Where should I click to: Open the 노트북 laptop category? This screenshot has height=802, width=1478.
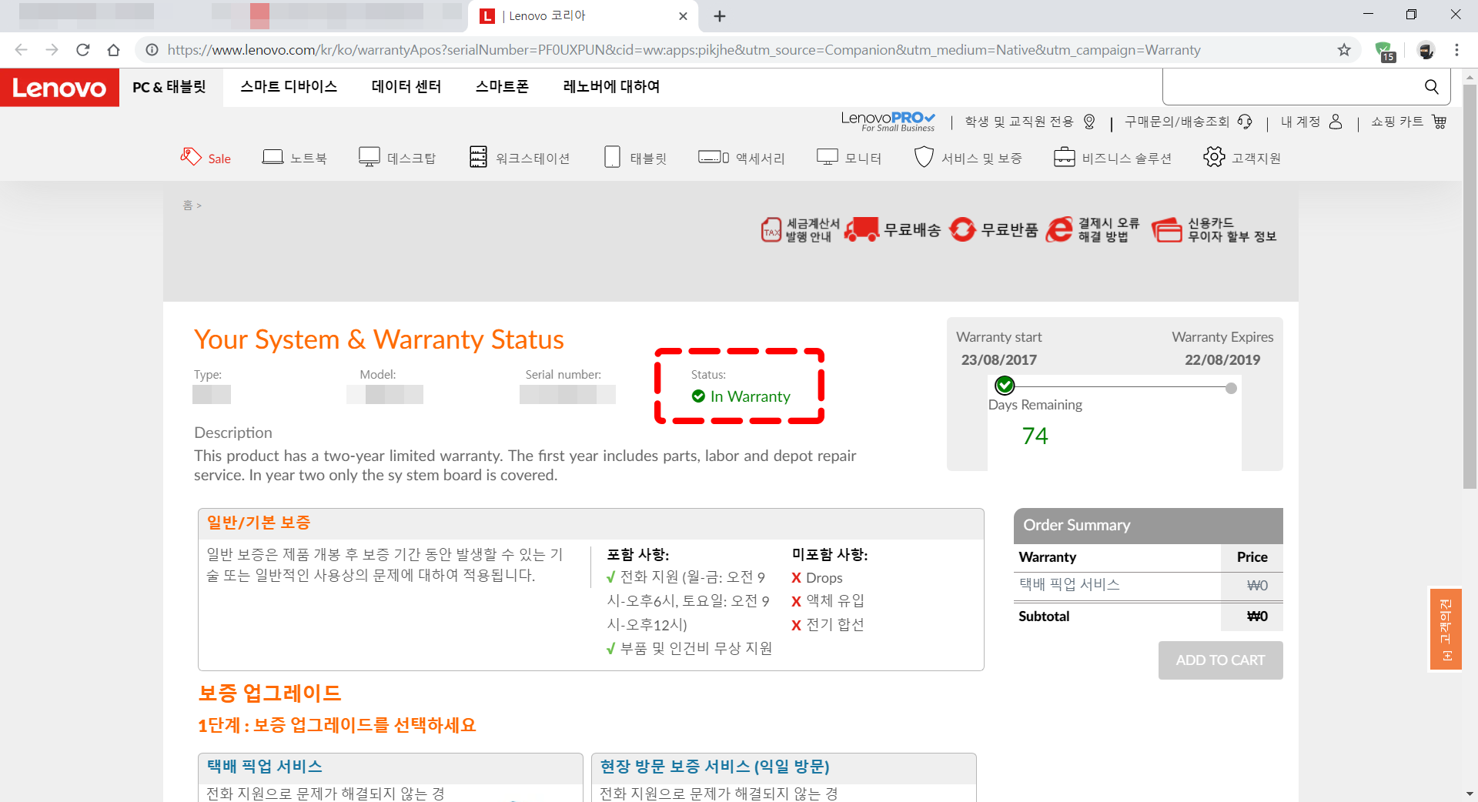point(294,158)
